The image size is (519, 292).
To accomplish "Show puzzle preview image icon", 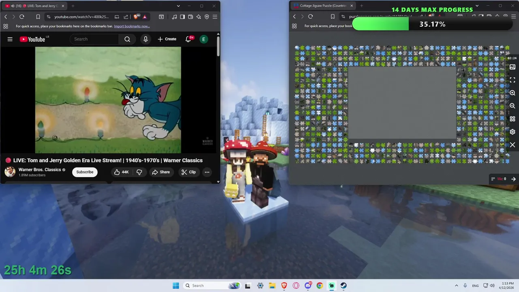I will [513, 67].
